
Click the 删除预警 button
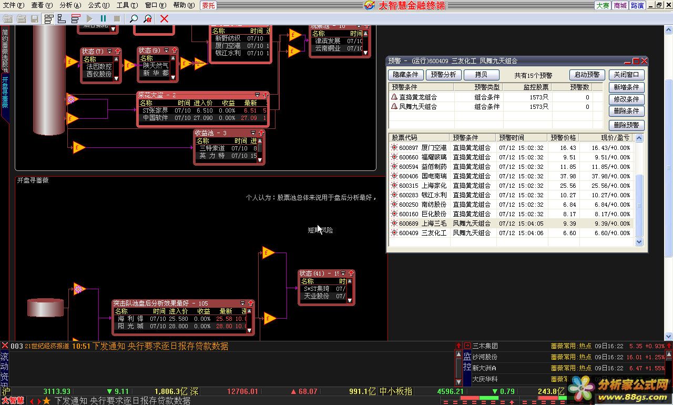pos(626,125)
